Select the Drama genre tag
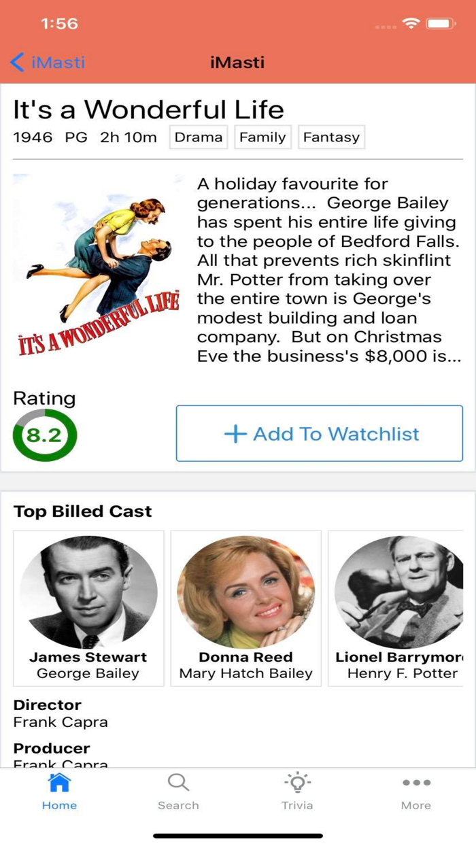The height and width of the screenshot is (846, 476). tap(199, 137)
